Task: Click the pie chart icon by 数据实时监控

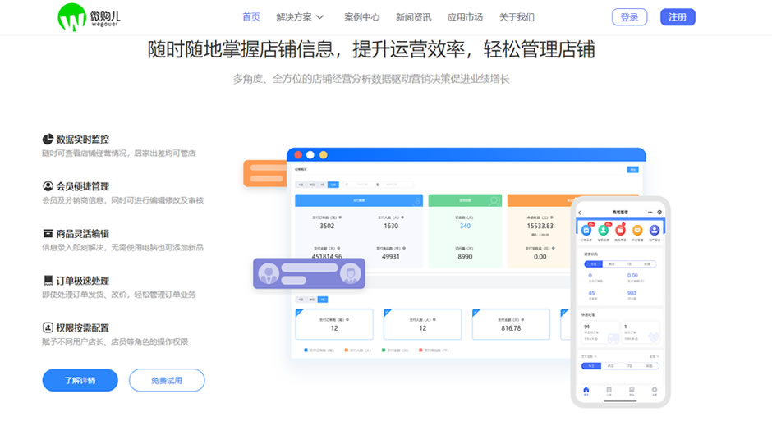Action: pyautogui.click(x=48, y=140)
